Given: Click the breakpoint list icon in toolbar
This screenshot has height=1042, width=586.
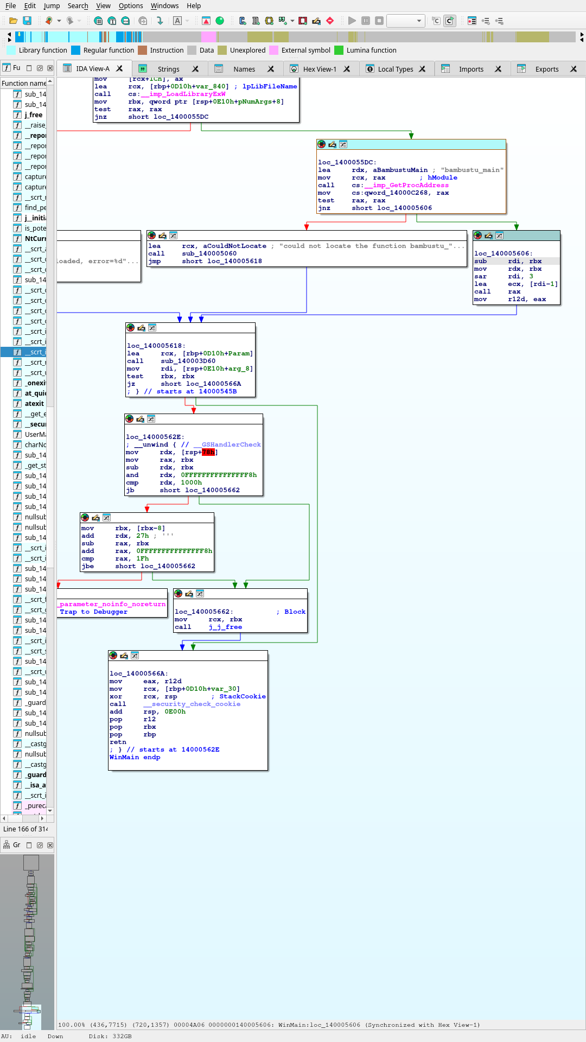Looking at the screenshot, I should pyautogui.click(x=472, y=21).
